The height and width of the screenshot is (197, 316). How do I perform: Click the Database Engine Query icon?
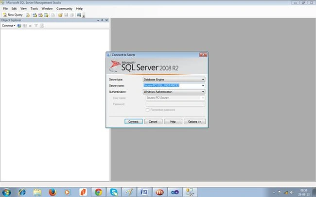(28, 15)
